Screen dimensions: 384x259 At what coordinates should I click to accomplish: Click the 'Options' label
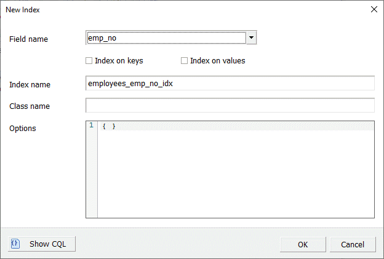point(23,129)
